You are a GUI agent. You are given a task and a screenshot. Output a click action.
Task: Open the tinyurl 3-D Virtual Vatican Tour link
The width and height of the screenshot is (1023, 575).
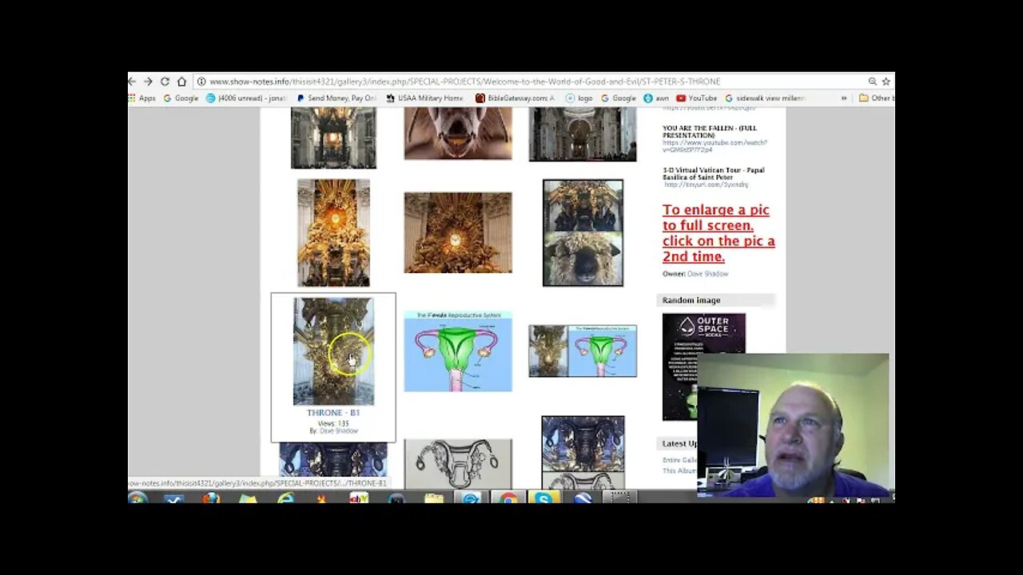pos(707,184)
